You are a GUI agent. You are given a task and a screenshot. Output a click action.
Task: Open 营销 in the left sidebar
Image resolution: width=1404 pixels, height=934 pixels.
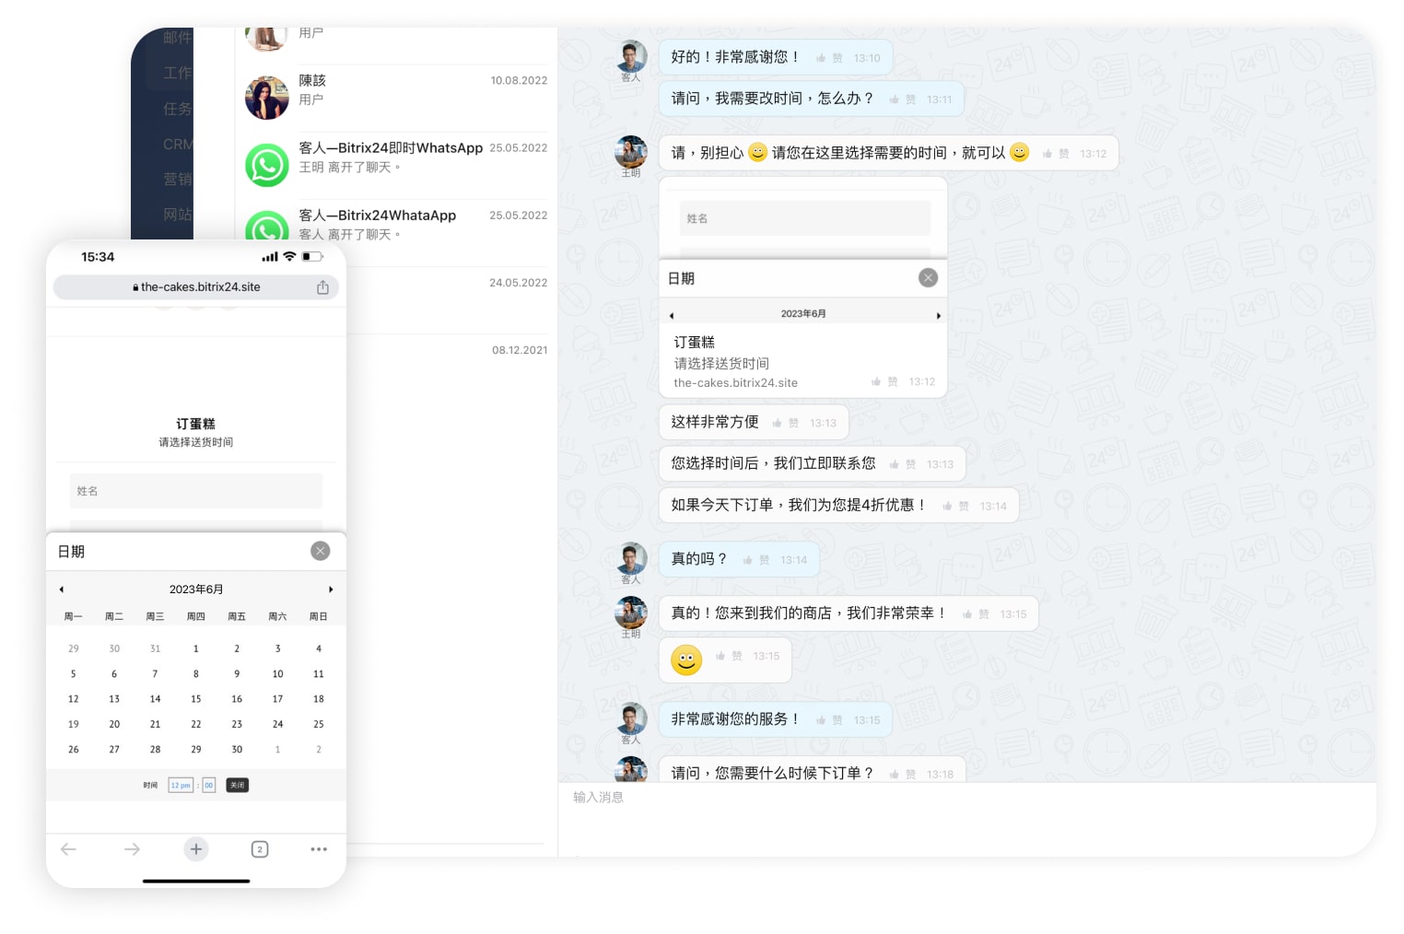(x=178, y=180)
